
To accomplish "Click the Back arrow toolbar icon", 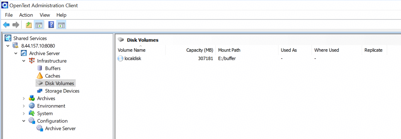I will 6,25.
